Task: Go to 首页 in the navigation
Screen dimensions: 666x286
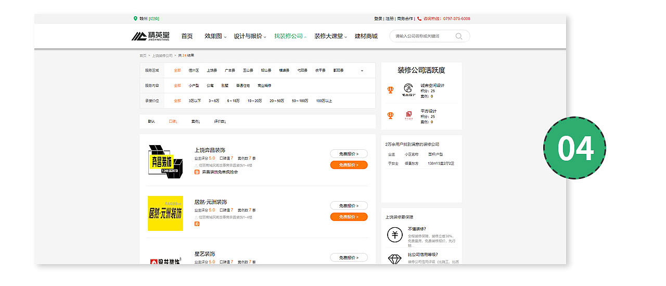Action: coord(187,36)
